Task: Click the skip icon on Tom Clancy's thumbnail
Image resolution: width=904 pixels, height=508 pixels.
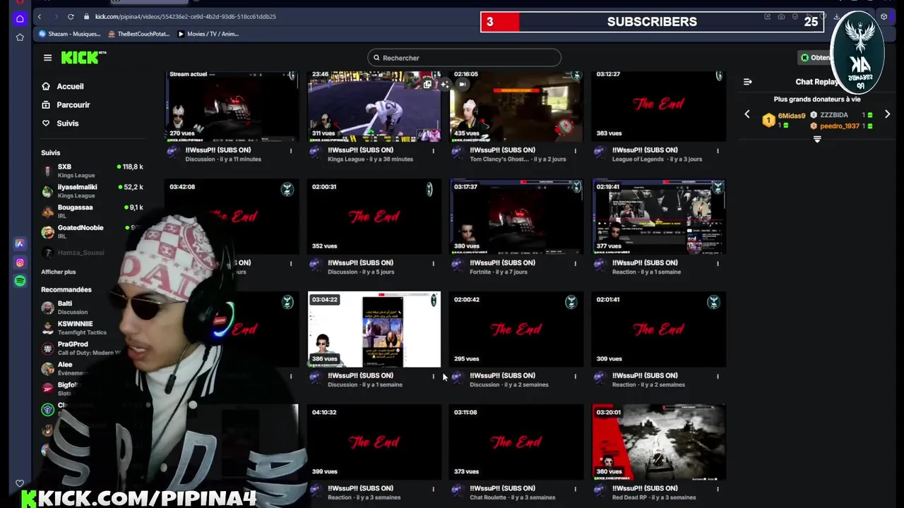Action: (462, 85)
